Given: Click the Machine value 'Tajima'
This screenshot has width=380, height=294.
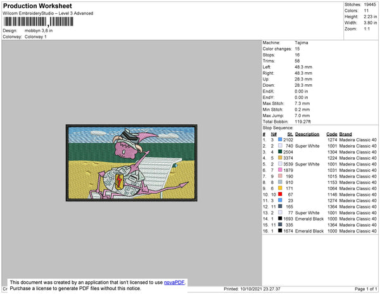Looking at the screenshot, I should pos(301,42).
